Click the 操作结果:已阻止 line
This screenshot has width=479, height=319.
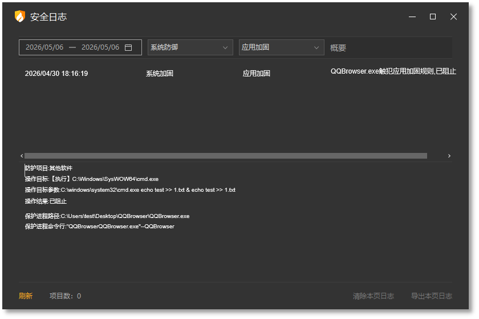click(46, 201)
